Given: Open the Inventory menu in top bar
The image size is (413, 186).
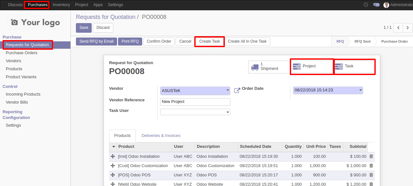Looking at the screenshot, I should coord(61,5).
